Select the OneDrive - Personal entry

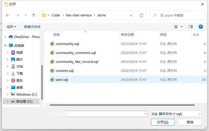pos(24,37)
